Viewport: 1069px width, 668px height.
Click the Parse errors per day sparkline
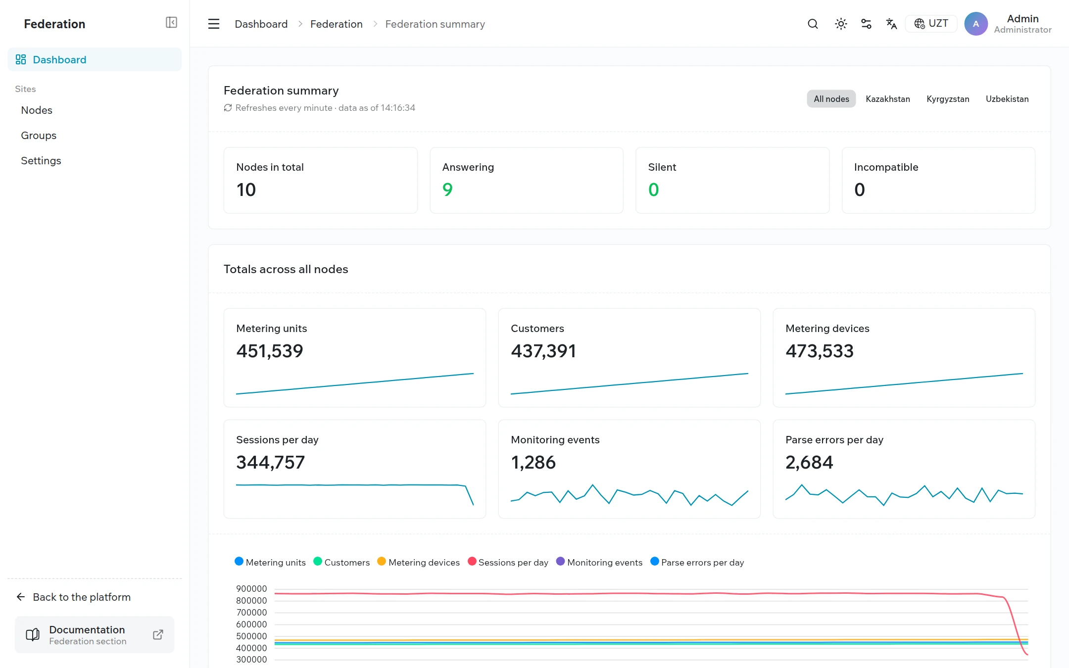pyautogui.click(x=904, y=495)
